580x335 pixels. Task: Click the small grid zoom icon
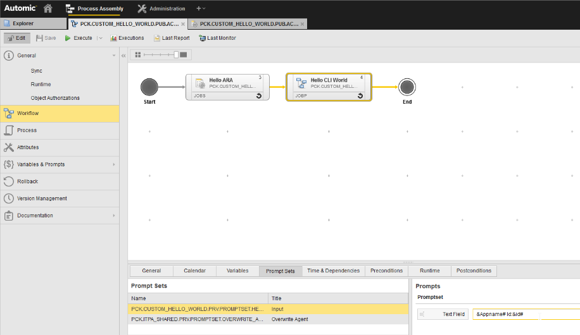coord(137,54)
